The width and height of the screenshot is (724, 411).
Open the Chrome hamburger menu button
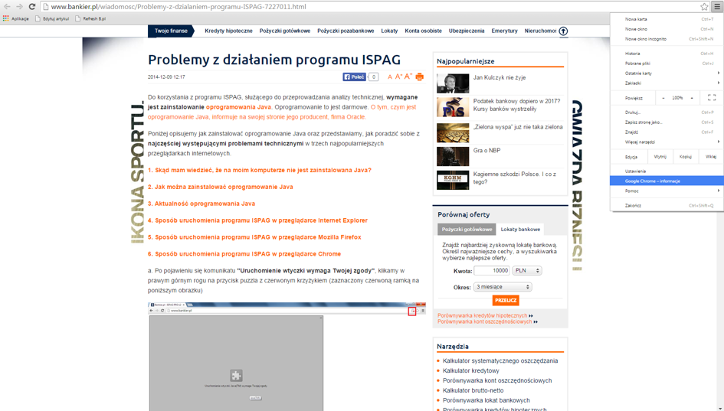pyautogui.click(x=717, y=6)
